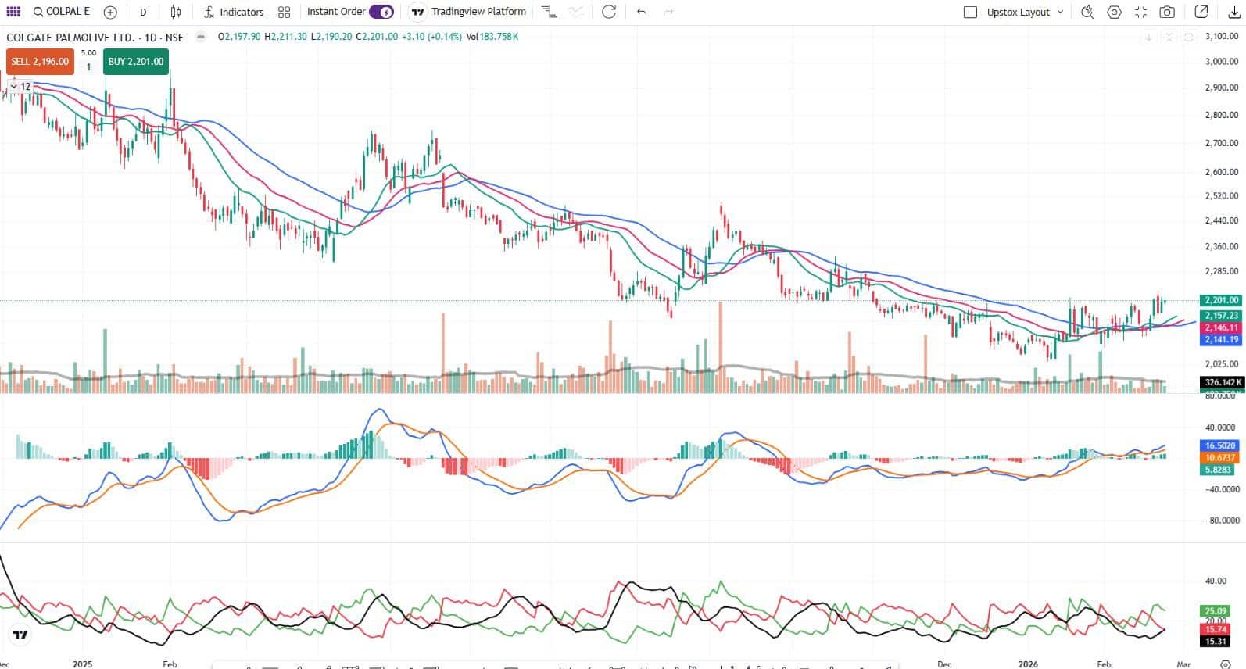Toggle the symbol legend dash icon
Screen dimensions: 1246x669
(201, 37)
